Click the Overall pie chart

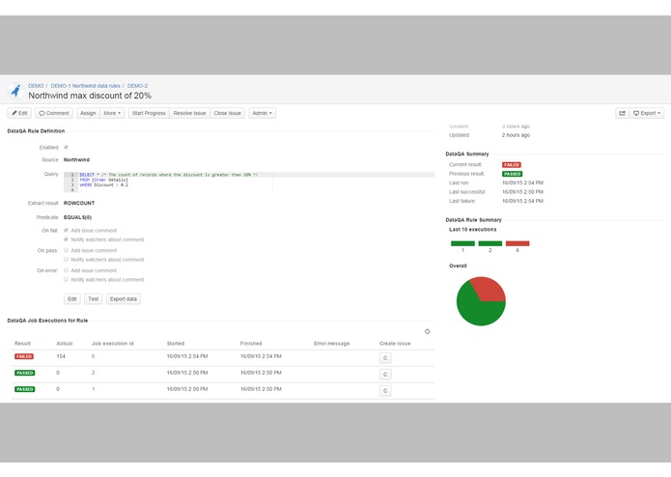pos(481,301)
